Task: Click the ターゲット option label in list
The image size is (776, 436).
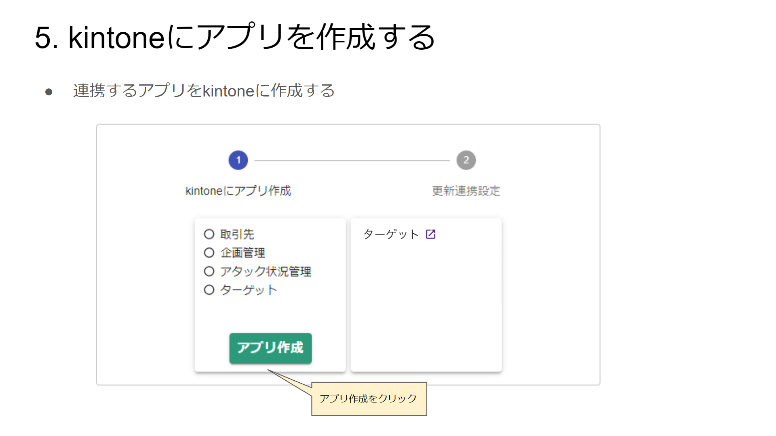Action: coord(249,290)
